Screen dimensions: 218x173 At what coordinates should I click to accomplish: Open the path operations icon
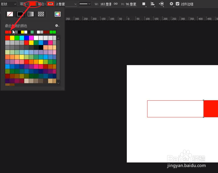point(144,4)
